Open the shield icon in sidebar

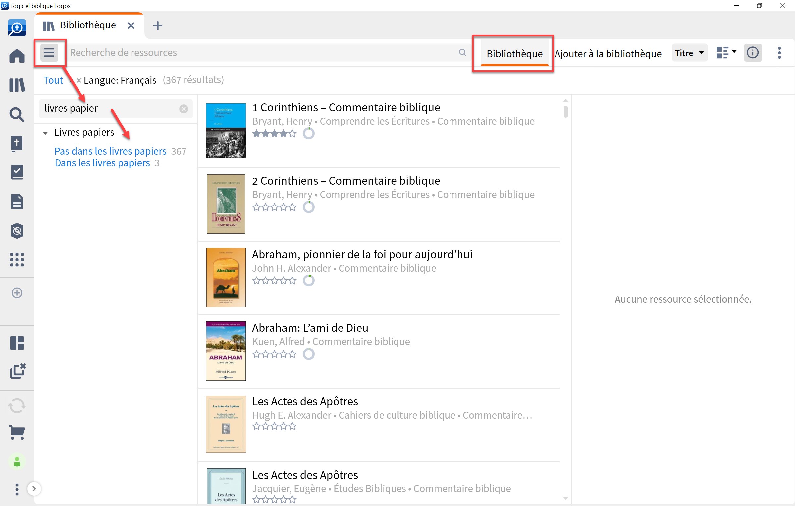tap(17, 231)
